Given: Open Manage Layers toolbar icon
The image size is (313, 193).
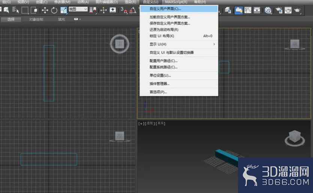Looking at the screenshot, I should click(228, 10).
